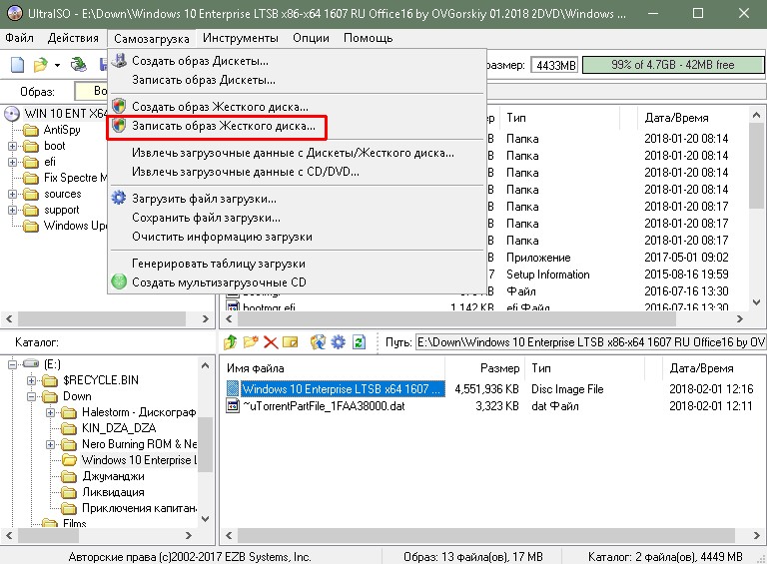The width and height of the screenshot is (767, 564).
Task: Click the dat file icon of uTorrentPartFile
Action: [233, 406]
